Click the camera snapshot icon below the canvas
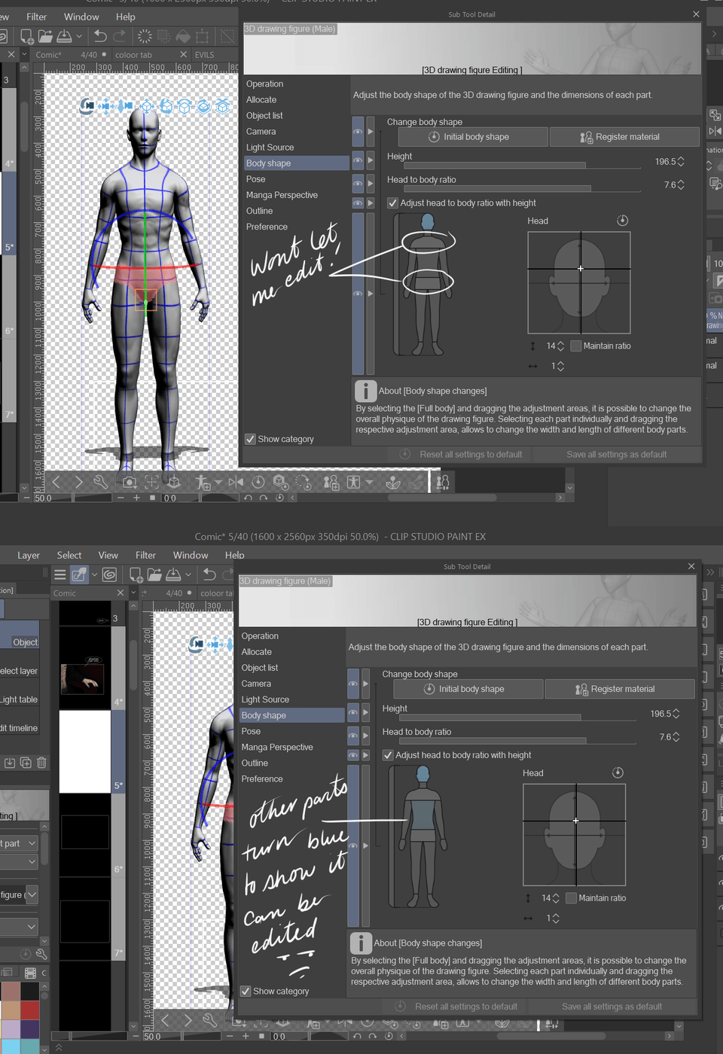Viewport: 723px width, 1054px height. [x=128, y=482]
